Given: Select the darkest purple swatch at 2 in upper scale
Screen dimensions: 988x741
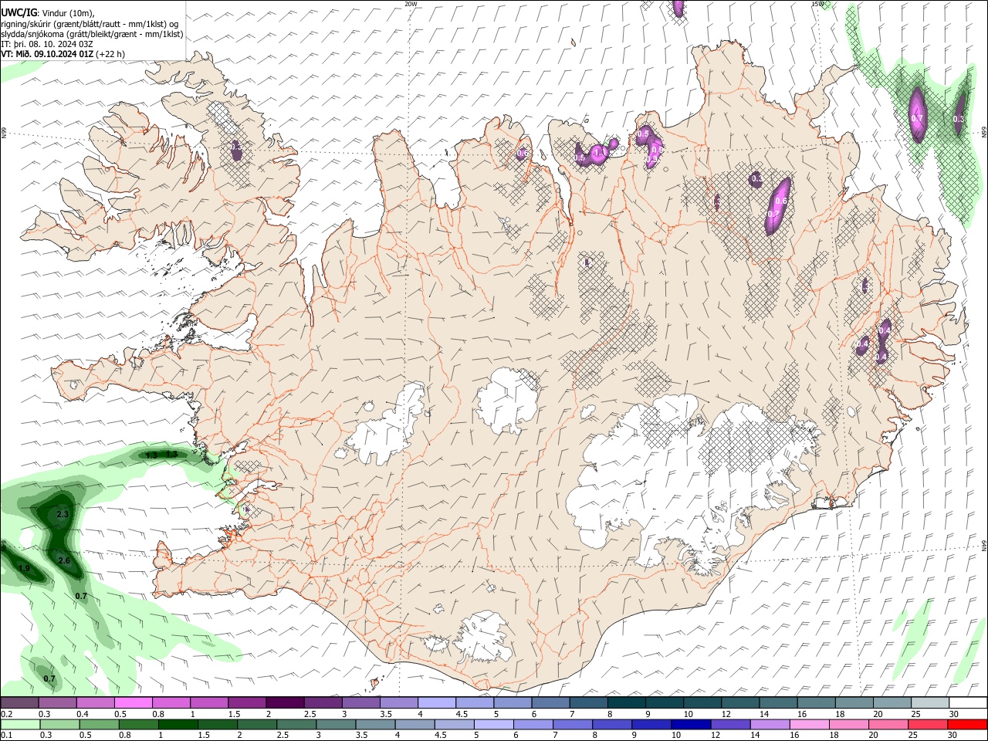Looking at the screenshot, I should click(x=284, y=702).
